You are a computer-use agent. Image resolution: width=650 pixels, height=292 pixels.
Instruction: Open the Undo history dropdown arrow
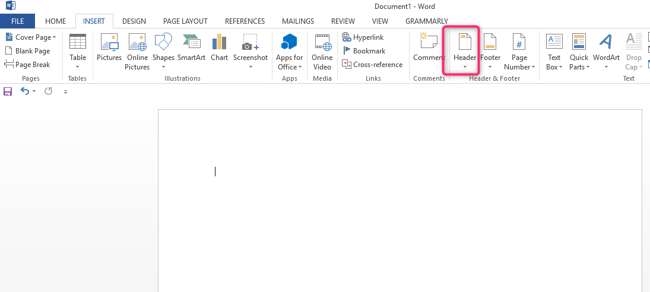click(34, 91)
